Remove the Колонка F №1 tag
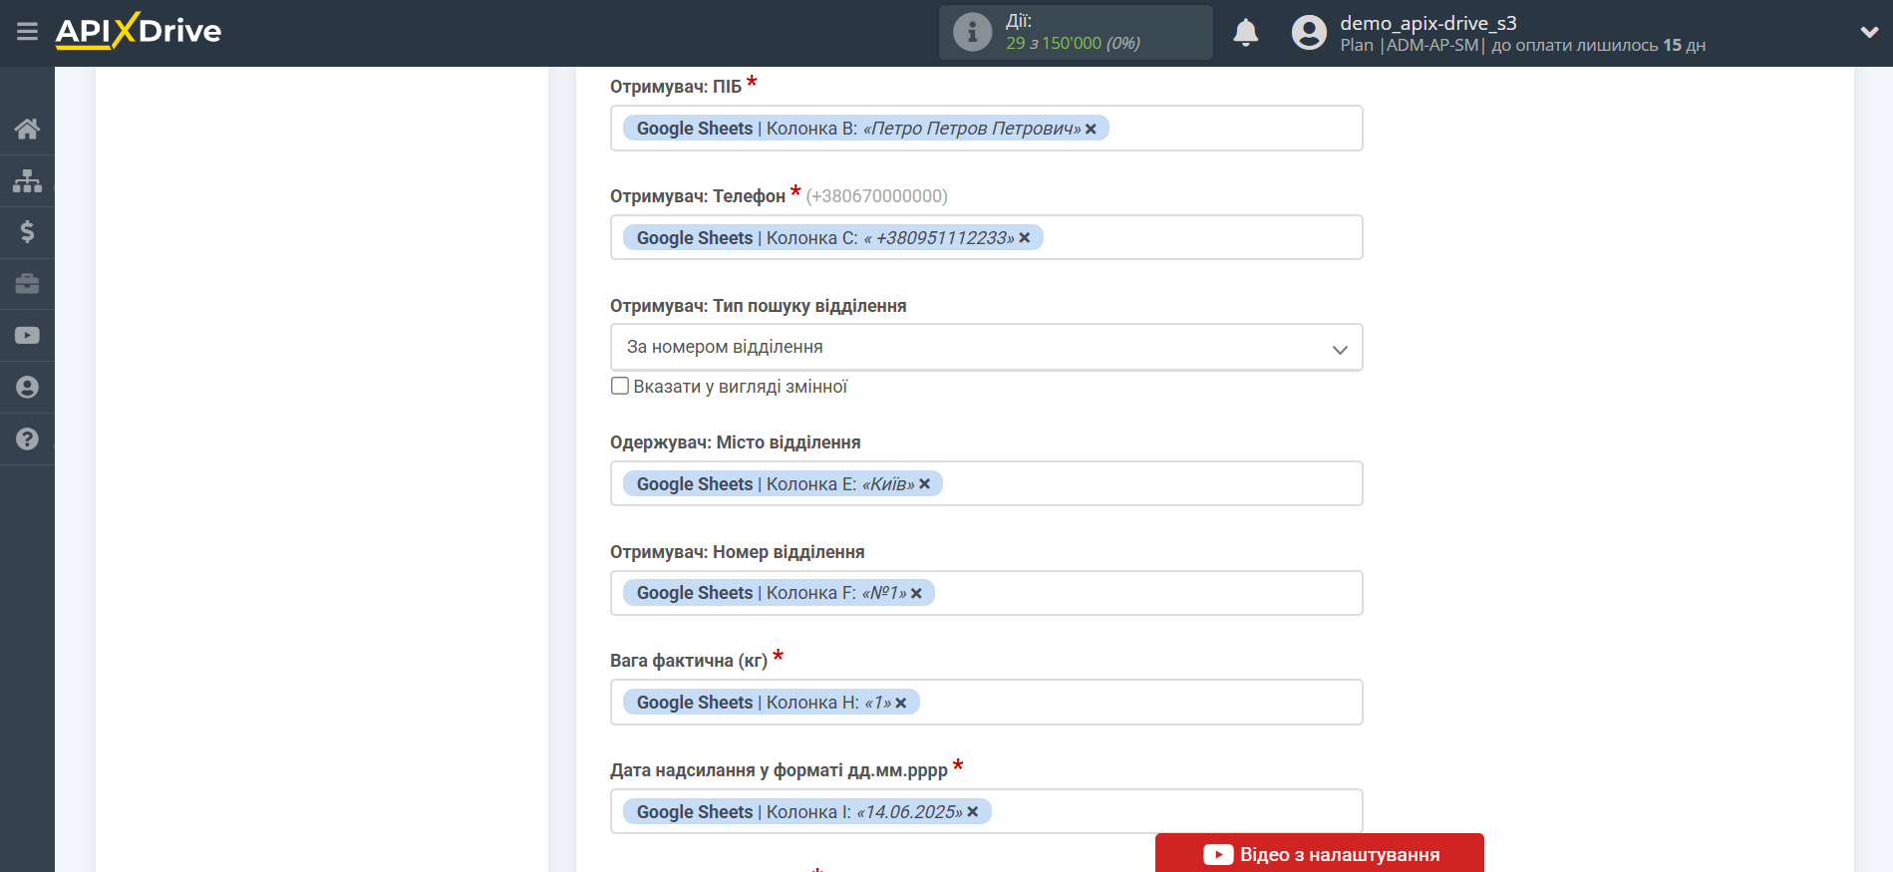This screenshot has height=872, width=1893. tap(917, 593)
